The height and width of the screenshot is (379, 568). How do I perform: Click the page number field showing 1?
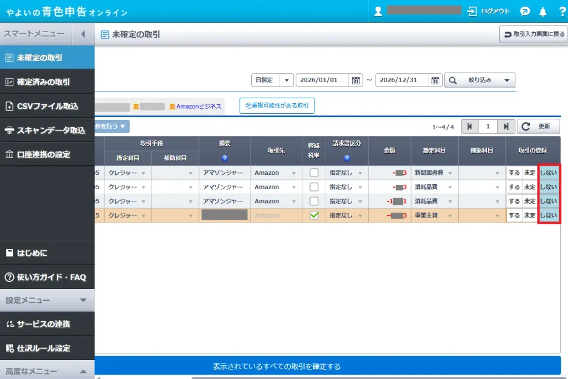tap(488, 127)
